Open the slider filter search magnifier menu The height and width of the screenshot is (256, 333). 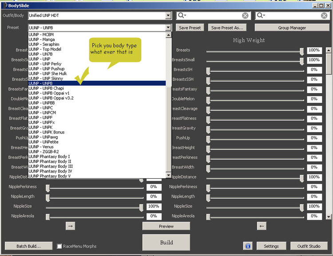click(261, 15)
